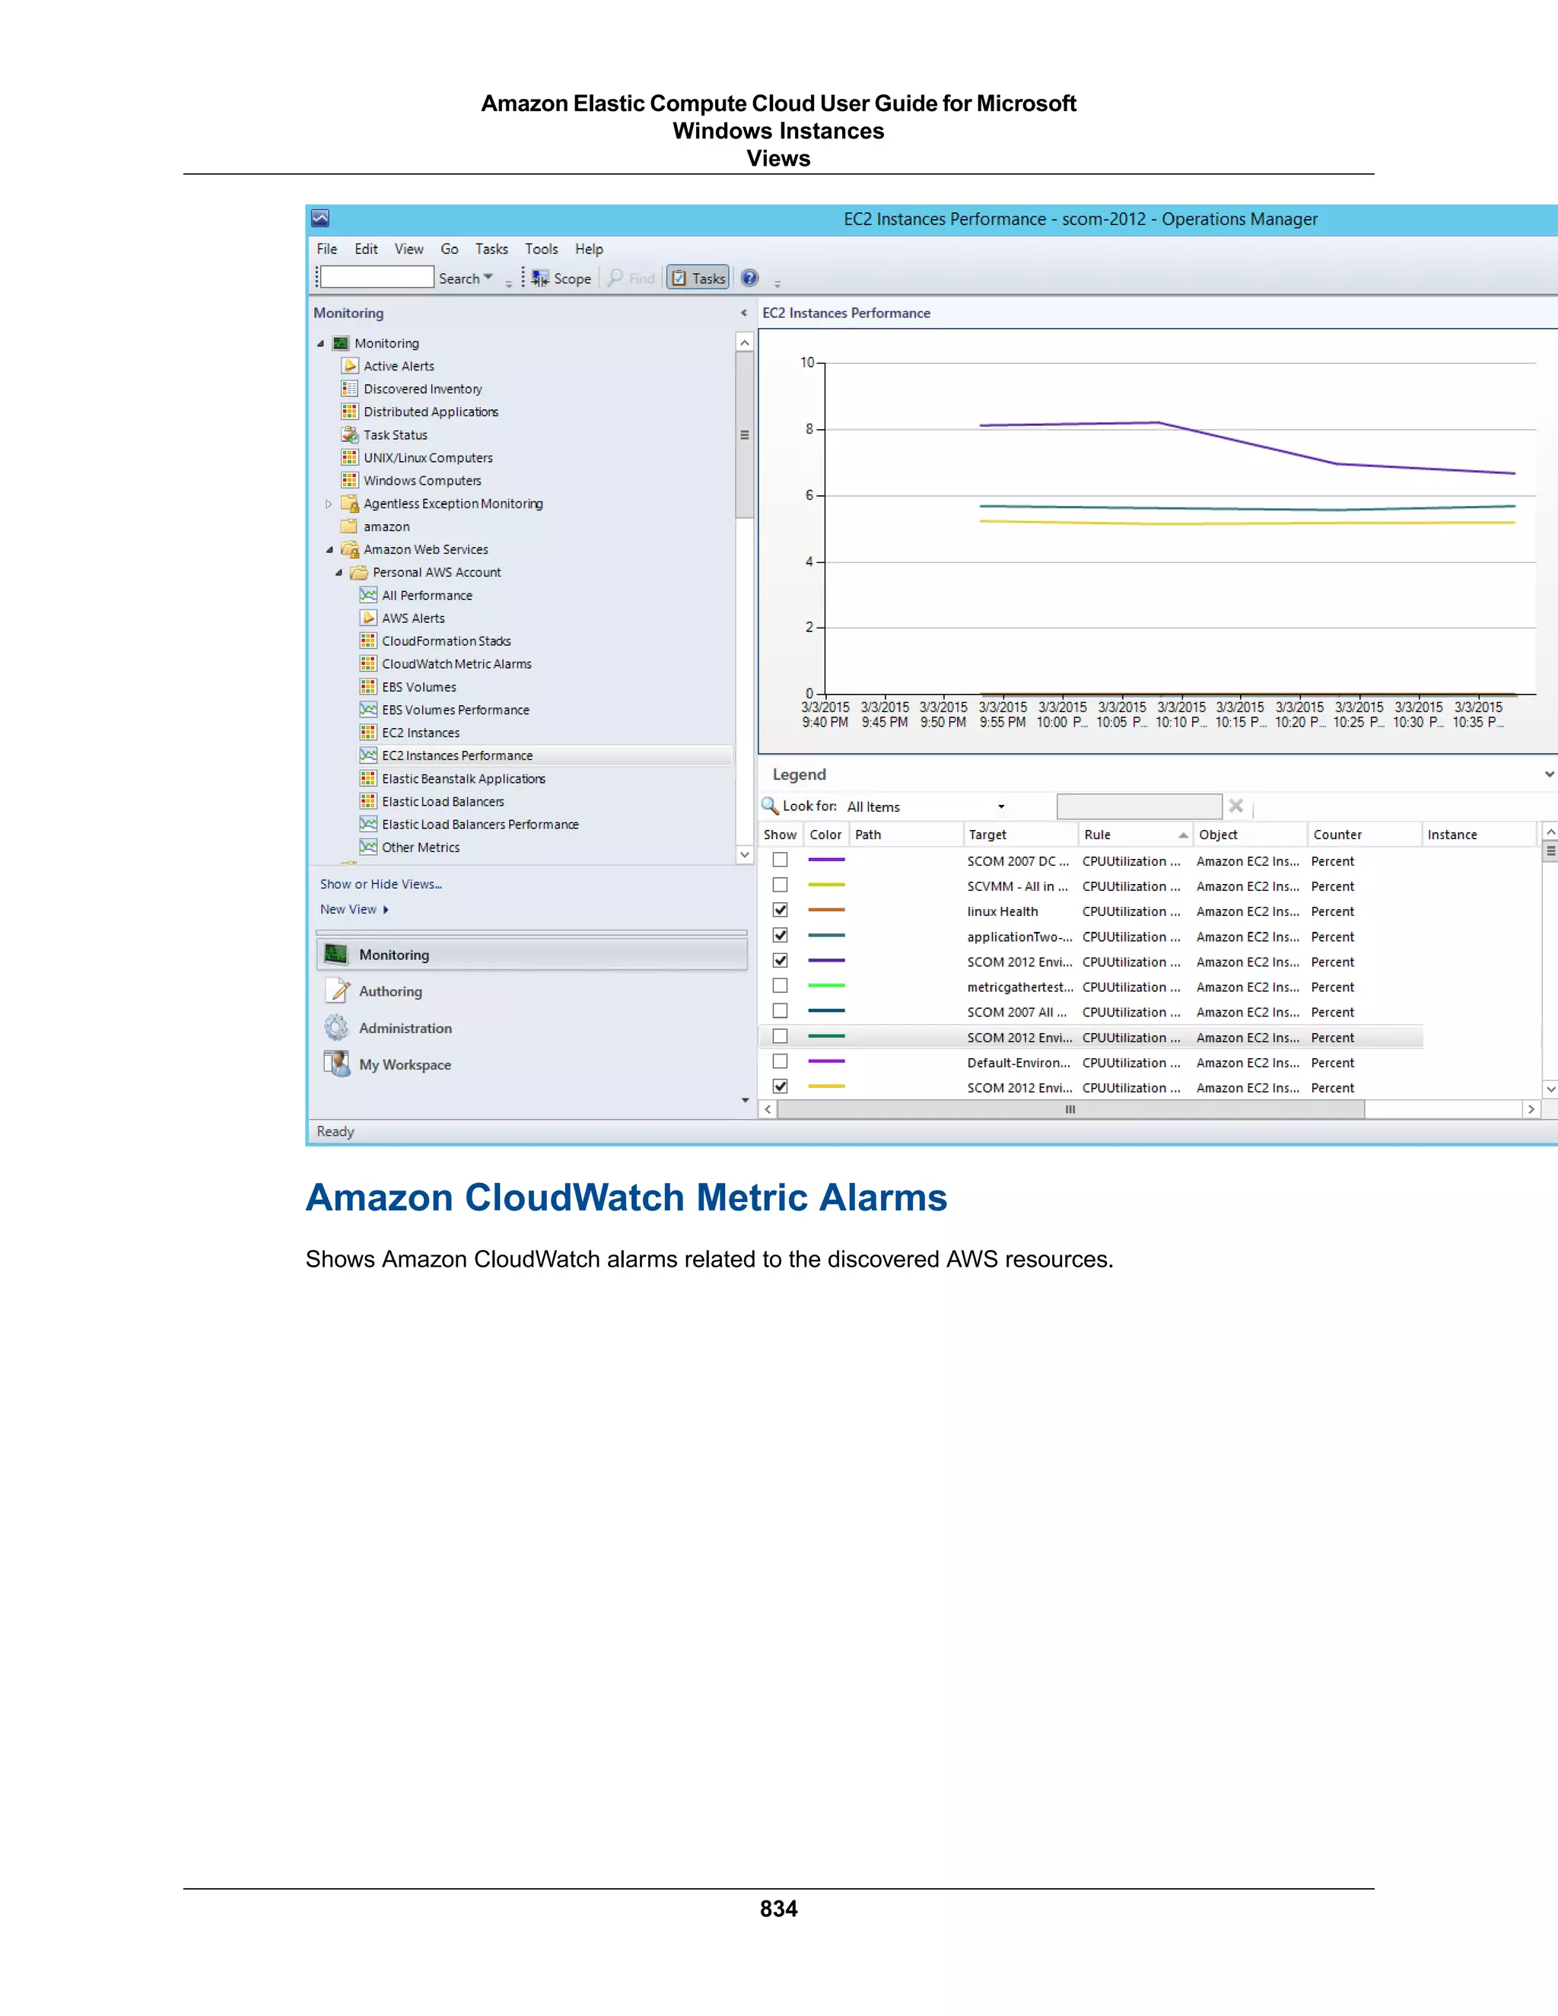Sort legend by Target column header
Viewport: 1558px width, 2016px height.
(x=1021, y=835)
